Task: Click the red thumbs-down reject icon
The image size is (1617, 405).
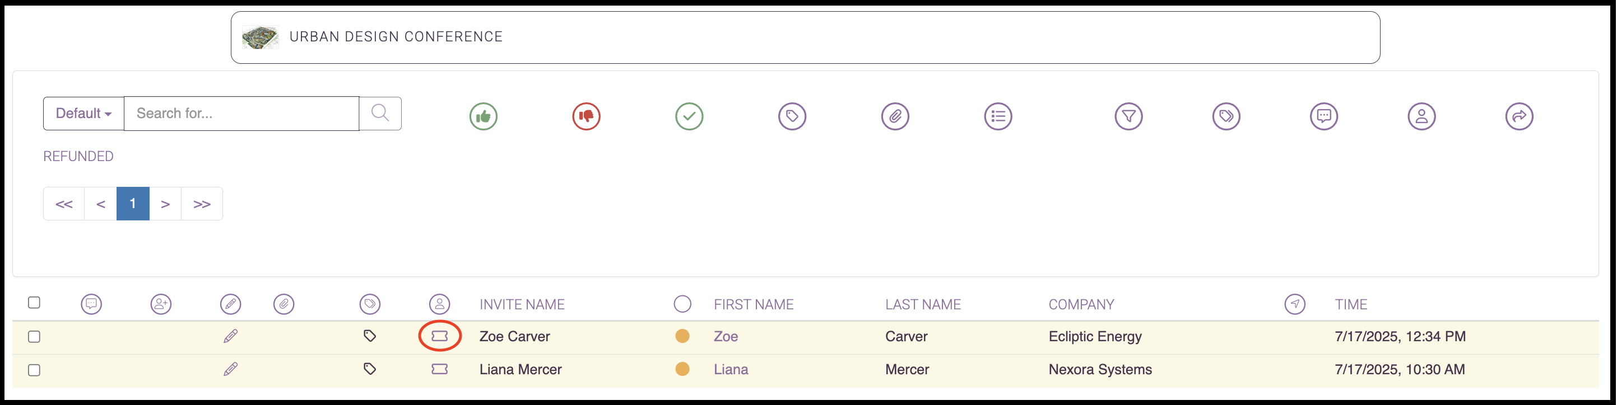Action: pos(586,116)
